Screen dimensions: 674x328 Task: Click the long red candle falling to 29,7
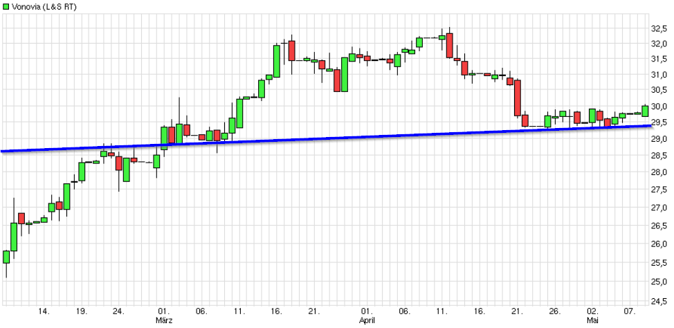[x=518, y=98]
